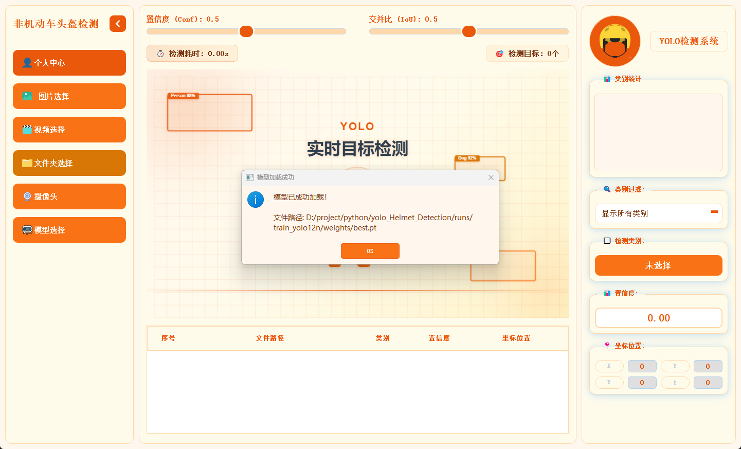Select the 文件夹选择 menu entry

tap(69, 163)
